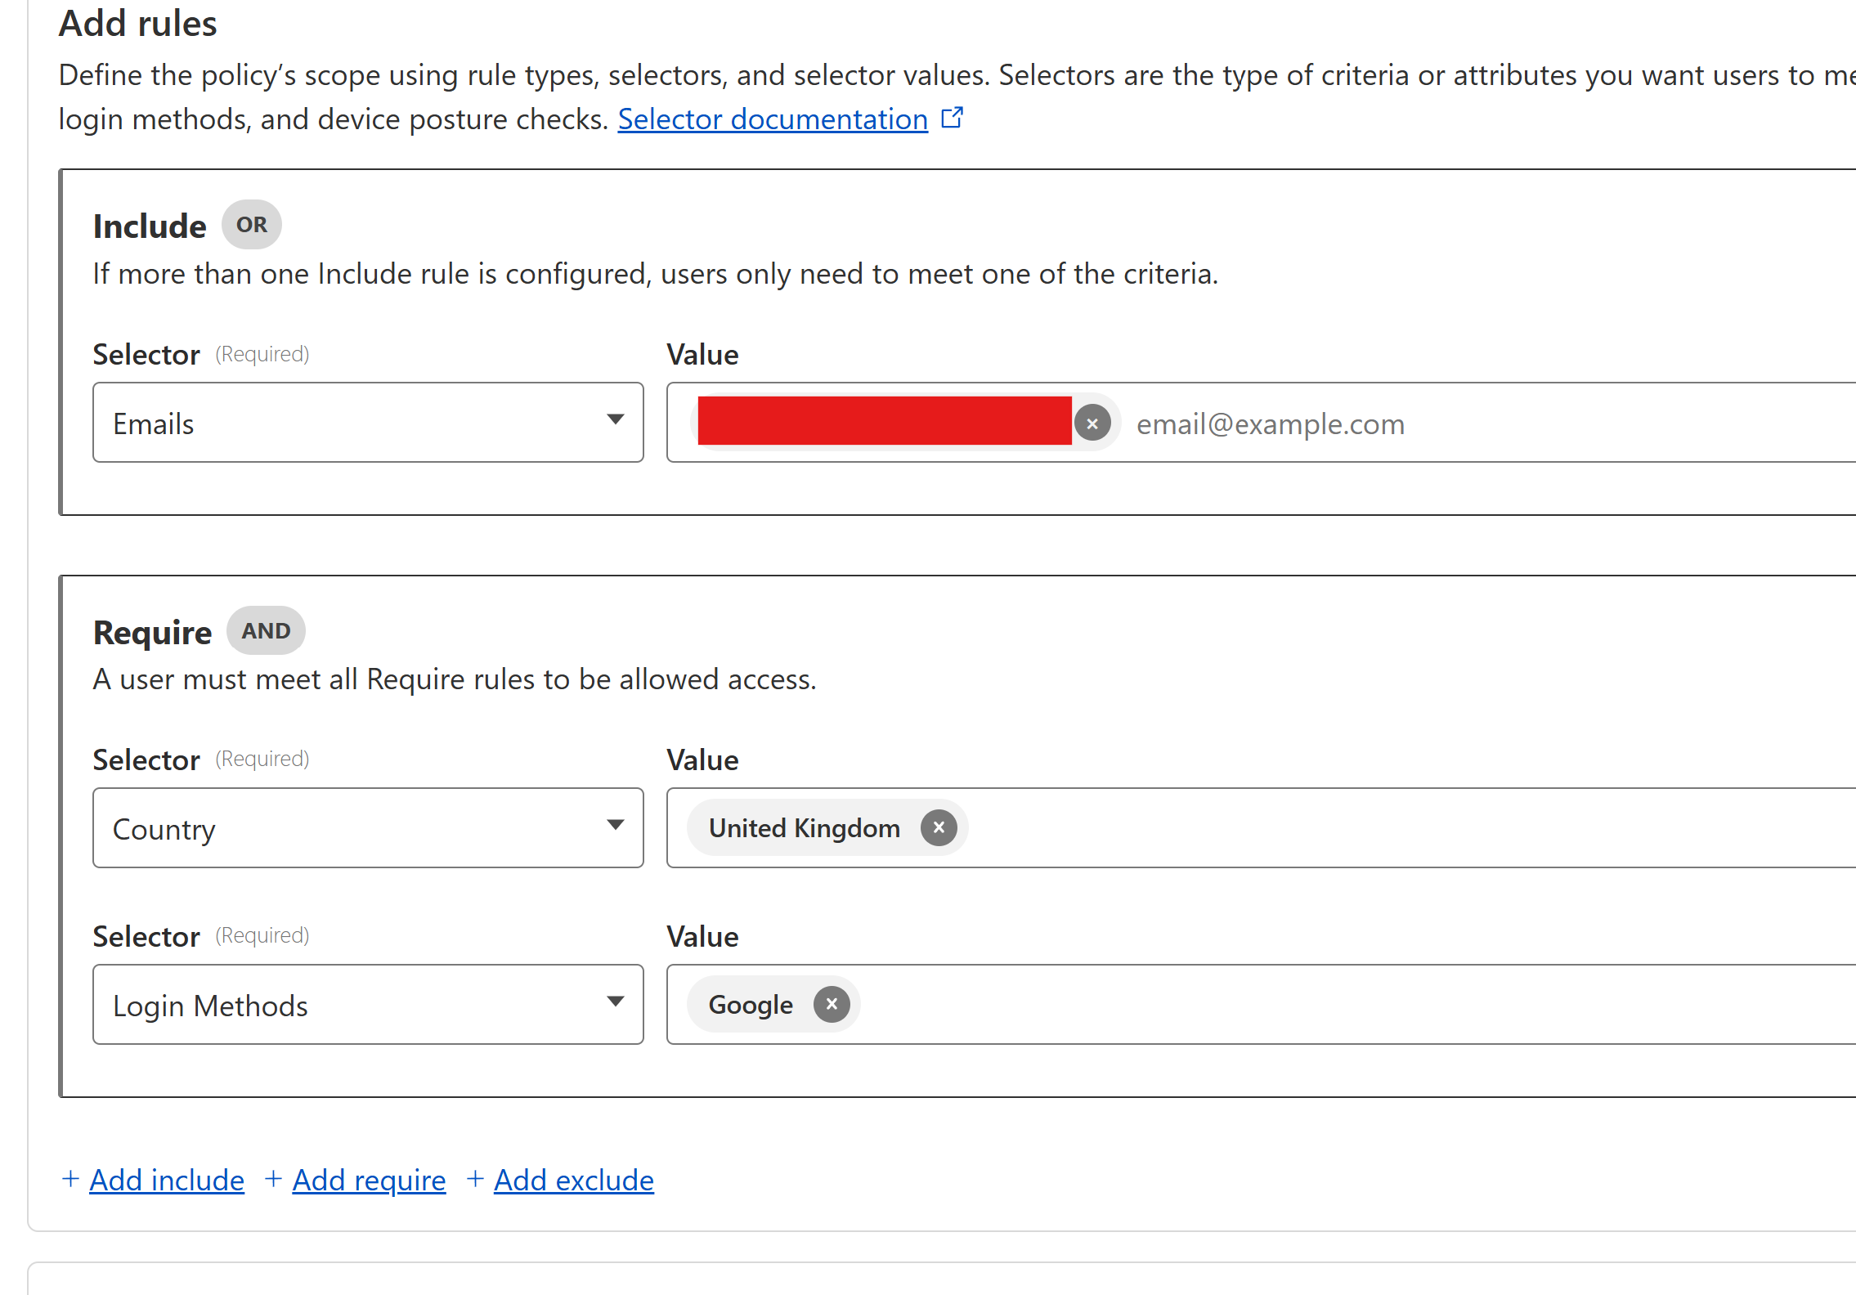
Task: Click the OR badge next to Include
Action: click(x=251, y=225)
